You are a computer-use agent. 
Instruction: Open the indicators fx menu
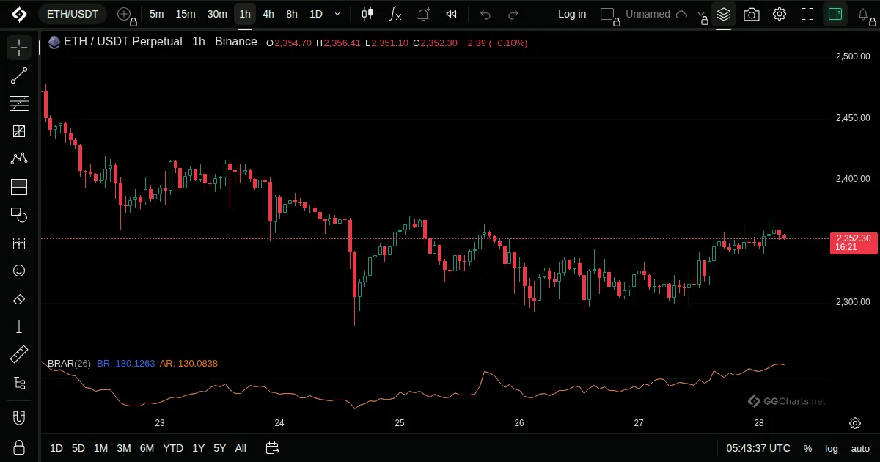pos(395,14)
